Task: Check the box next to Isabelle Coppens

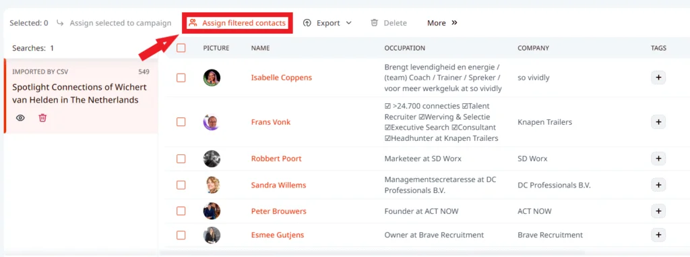Action: click(x=181, y=78)
